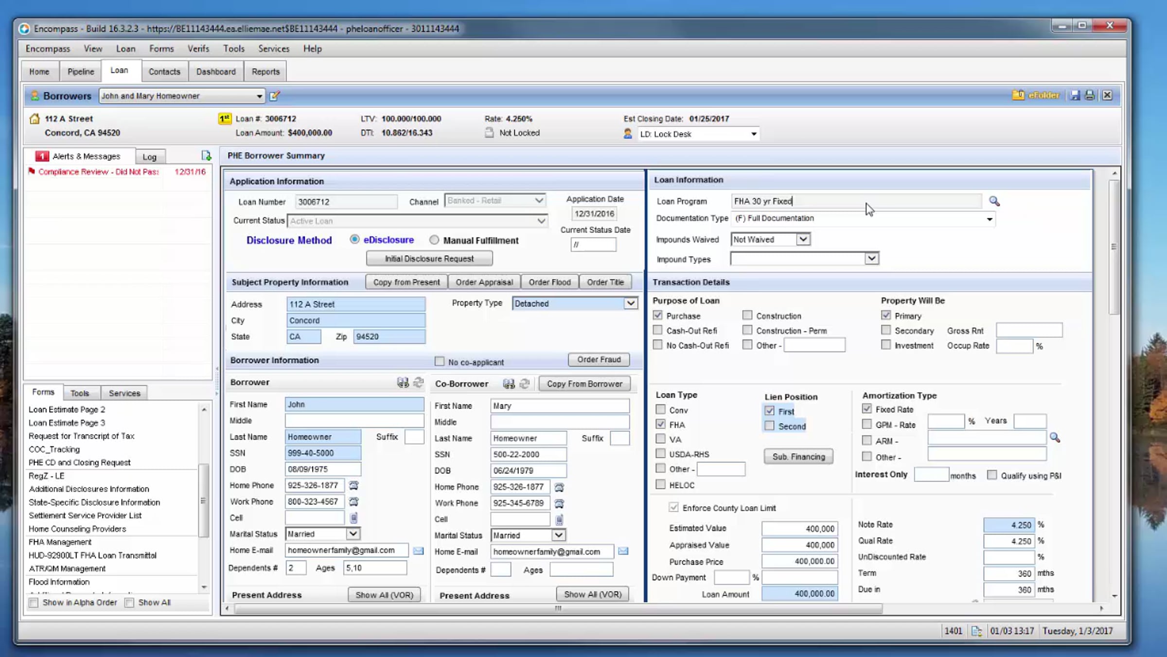Click the Borrower Home E-mail envelope icon
The height and width of the screenshot is (657, 1167).
(x=418, y=551)
